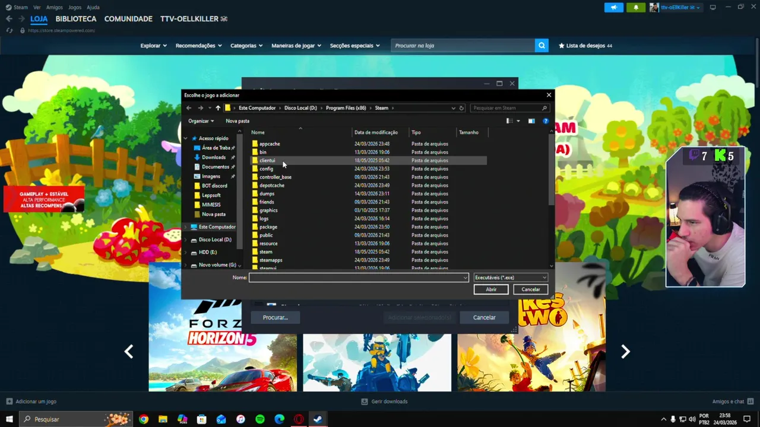
Task: Sort files by Nome column
Action: pos(300,132)
